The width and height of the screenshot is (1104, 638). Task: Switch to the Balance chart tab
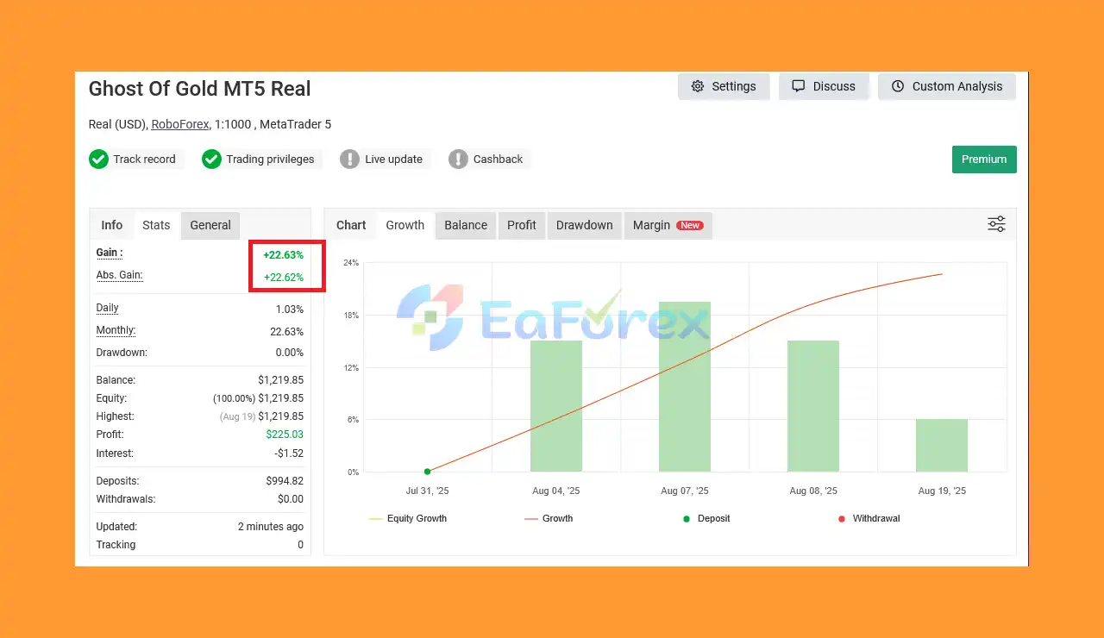click(x=466, y=225)
